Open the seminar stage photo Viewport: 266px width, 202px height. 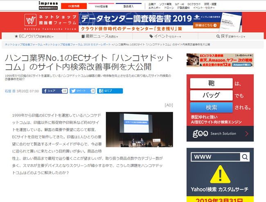click(140, 129)
